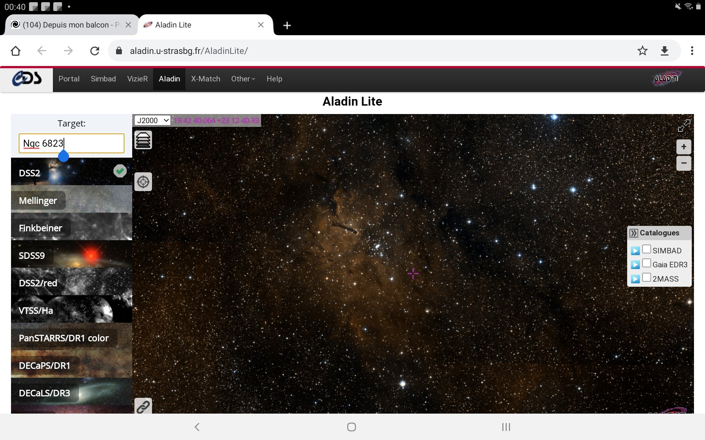Bookmark page with the star icon
Viewport: 705px width, 440px height.
click(642, 51)
